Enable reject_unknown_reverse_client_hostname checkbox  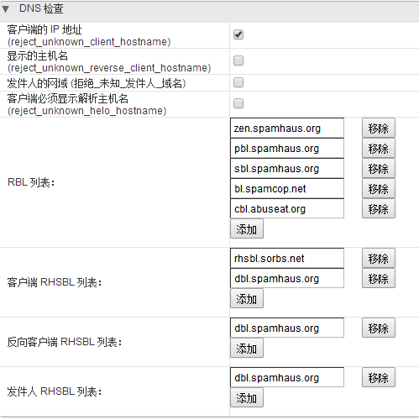pos(238,60)
